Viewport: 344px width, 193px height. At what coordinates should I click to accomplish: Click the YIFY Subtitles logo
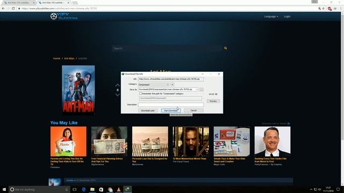point(64,16)
